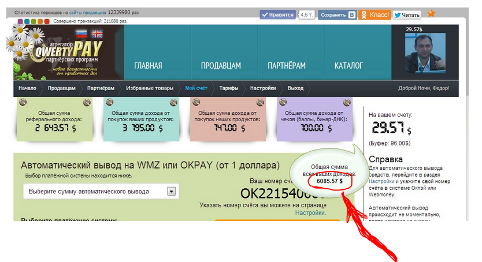Switch to the Russian flag language
The height and width of the screenshot is (262, 482).
click(x=81, y=33)
